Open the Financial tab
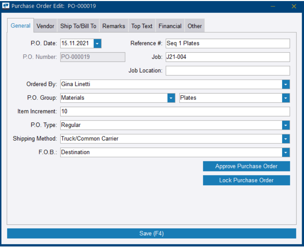 170,26
